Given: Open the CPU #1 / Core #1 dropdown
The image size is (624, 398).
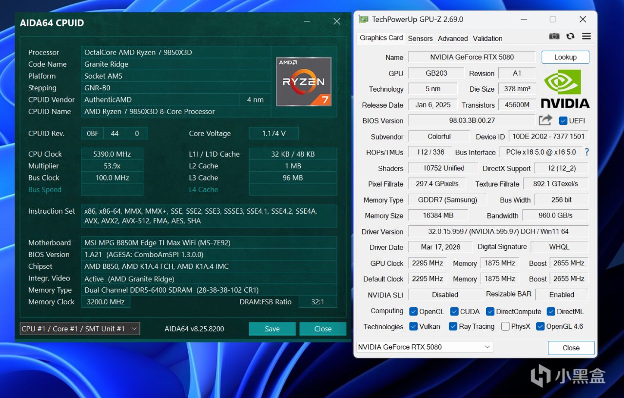Looking at the screenshot, I should pos(80,329).
